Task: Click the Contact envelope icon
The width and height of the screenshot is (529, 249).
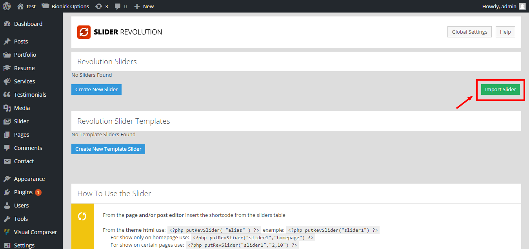Action: click(x=7, y=161)
